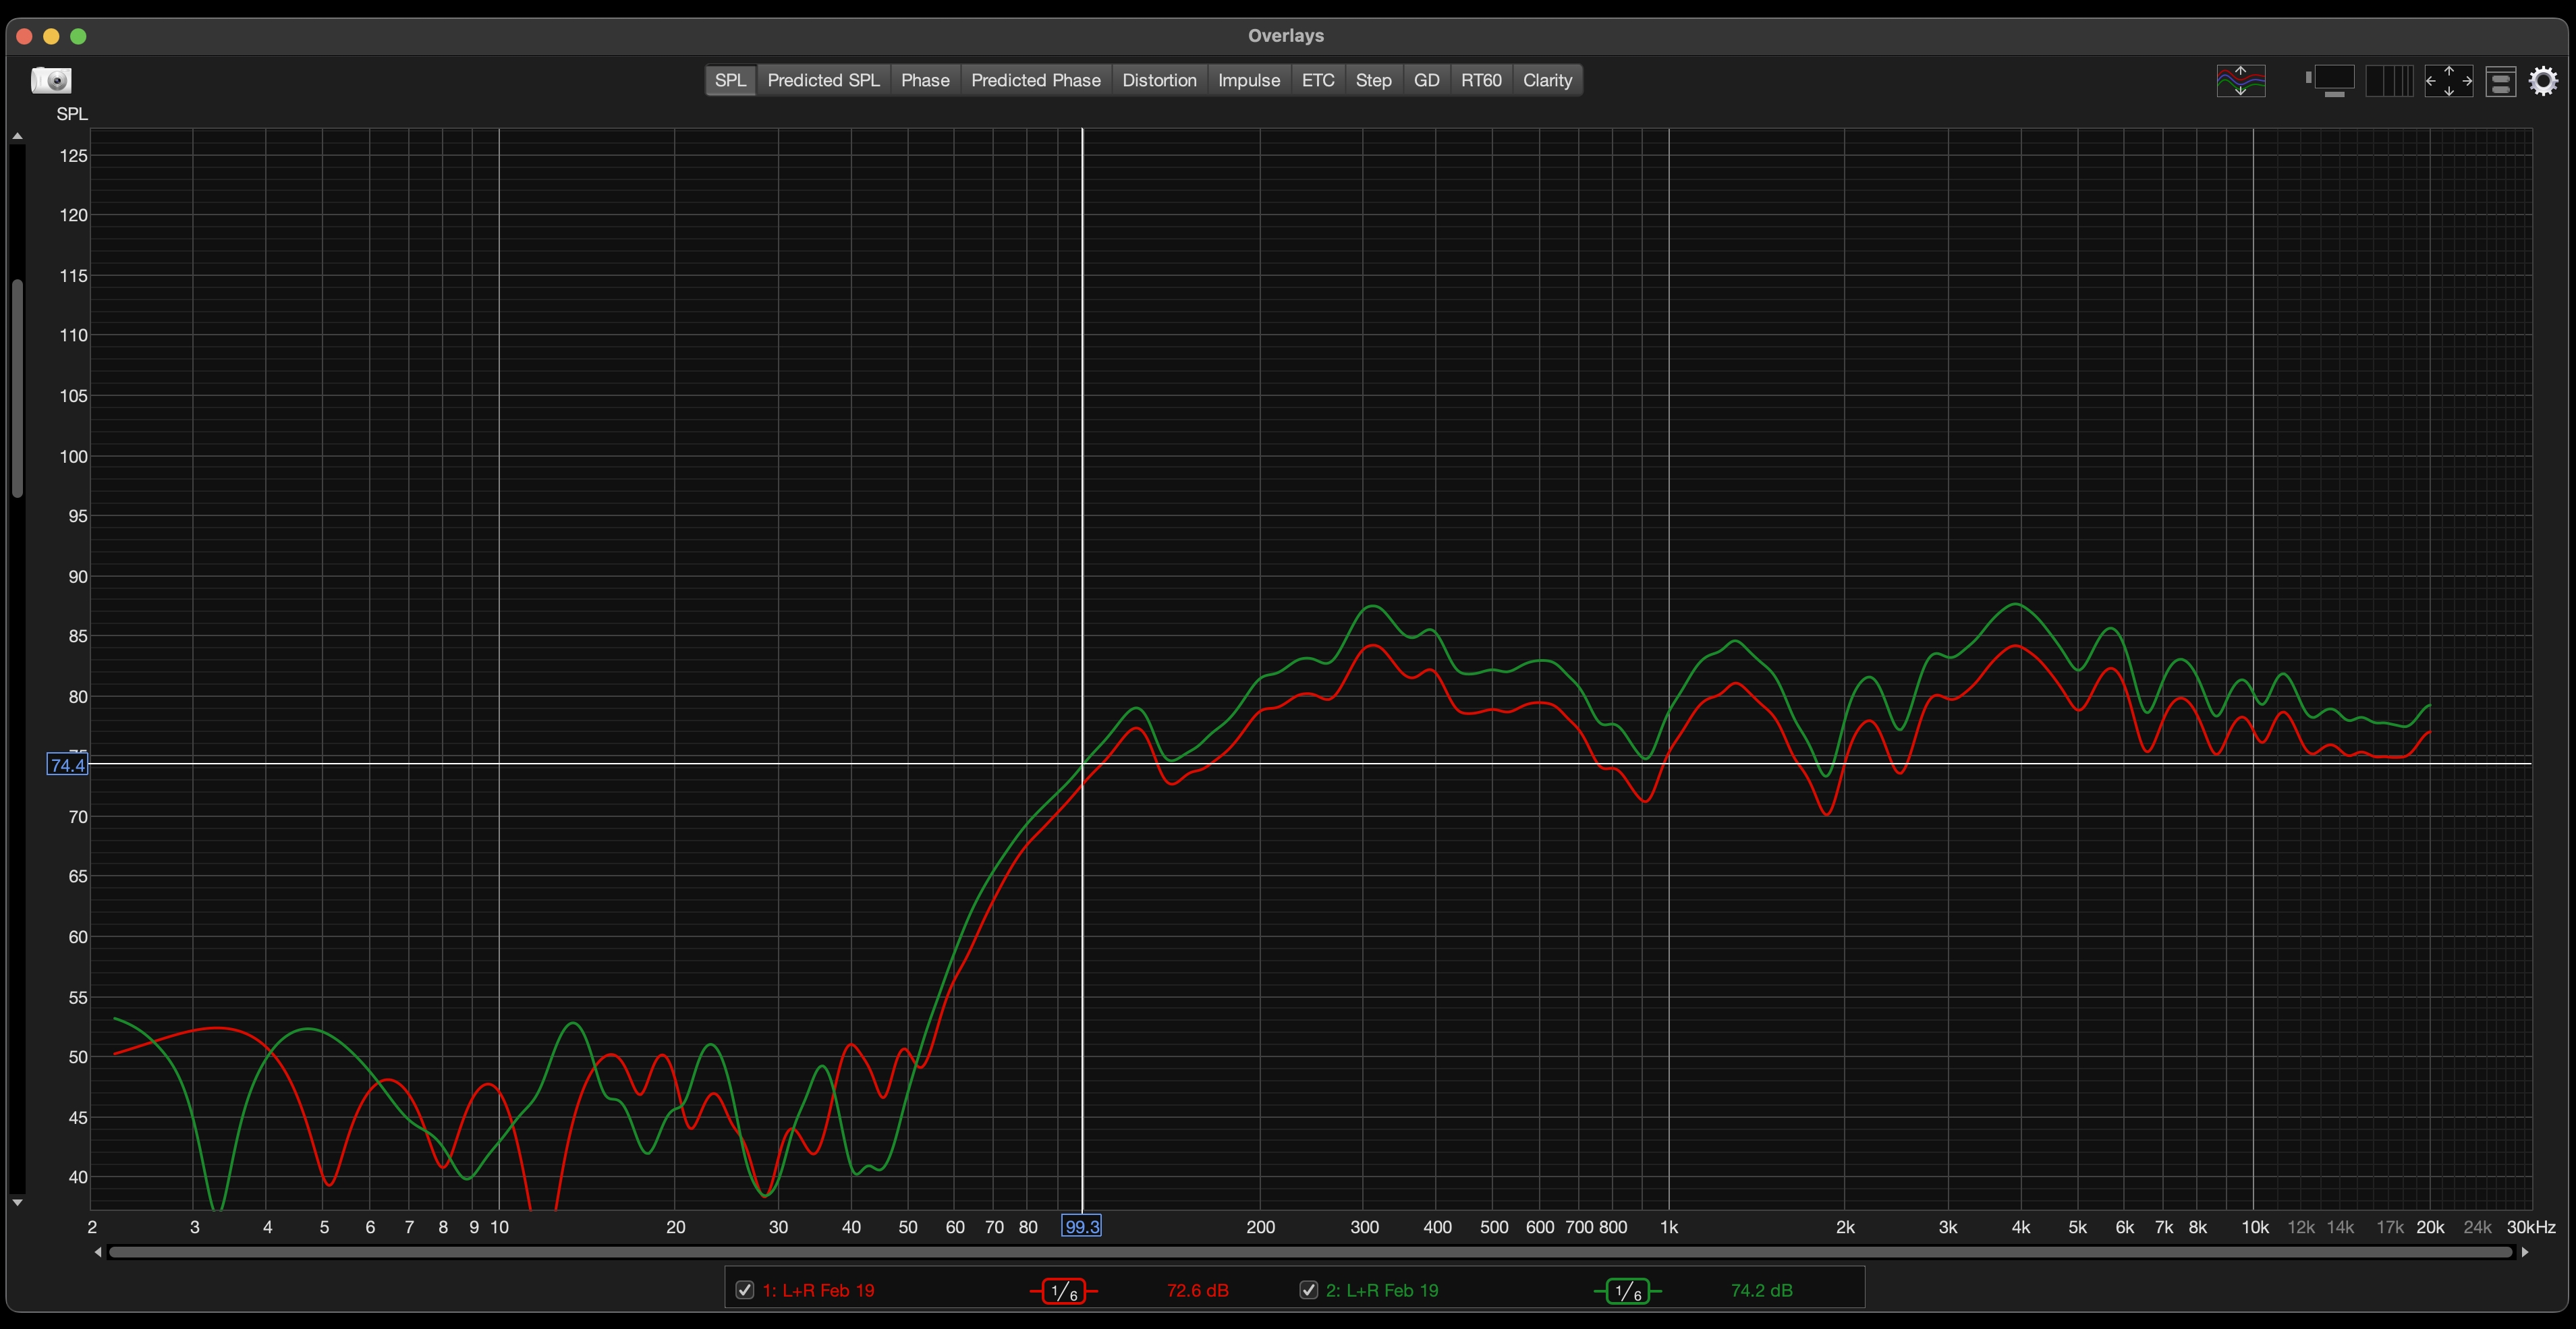Uncheck the red trace 1: L+R Feb 19
Screen dimensions: 2576x1329
pyautogui.click(x=744, y=1290)
